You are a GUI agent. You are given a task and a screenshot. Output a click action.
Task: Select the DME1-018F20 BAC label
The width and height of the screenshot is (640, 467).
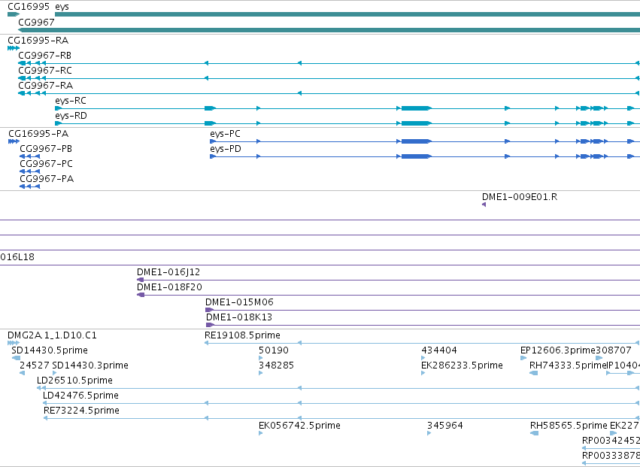coord(169,287)
